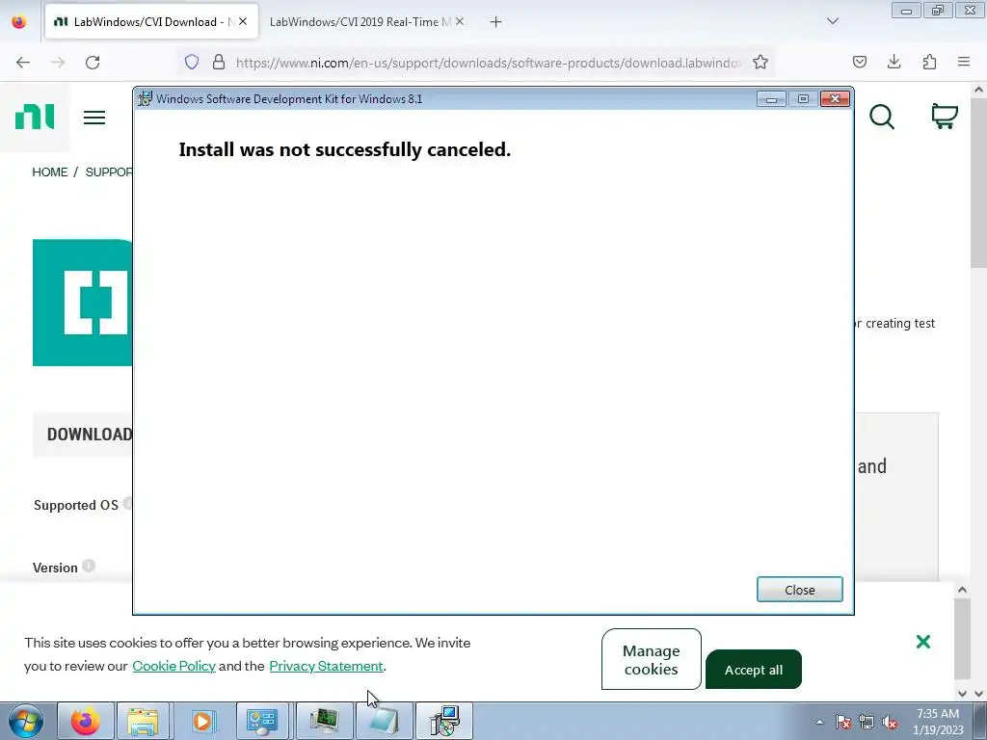Image resolution: width=987 pixels, height=740 pixels.
Task: Open a new tab with the plus button
Action: click(x=496, y=22)
